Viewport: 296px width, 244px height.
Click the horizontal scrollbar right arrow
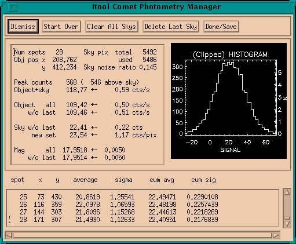click(276, 235)
